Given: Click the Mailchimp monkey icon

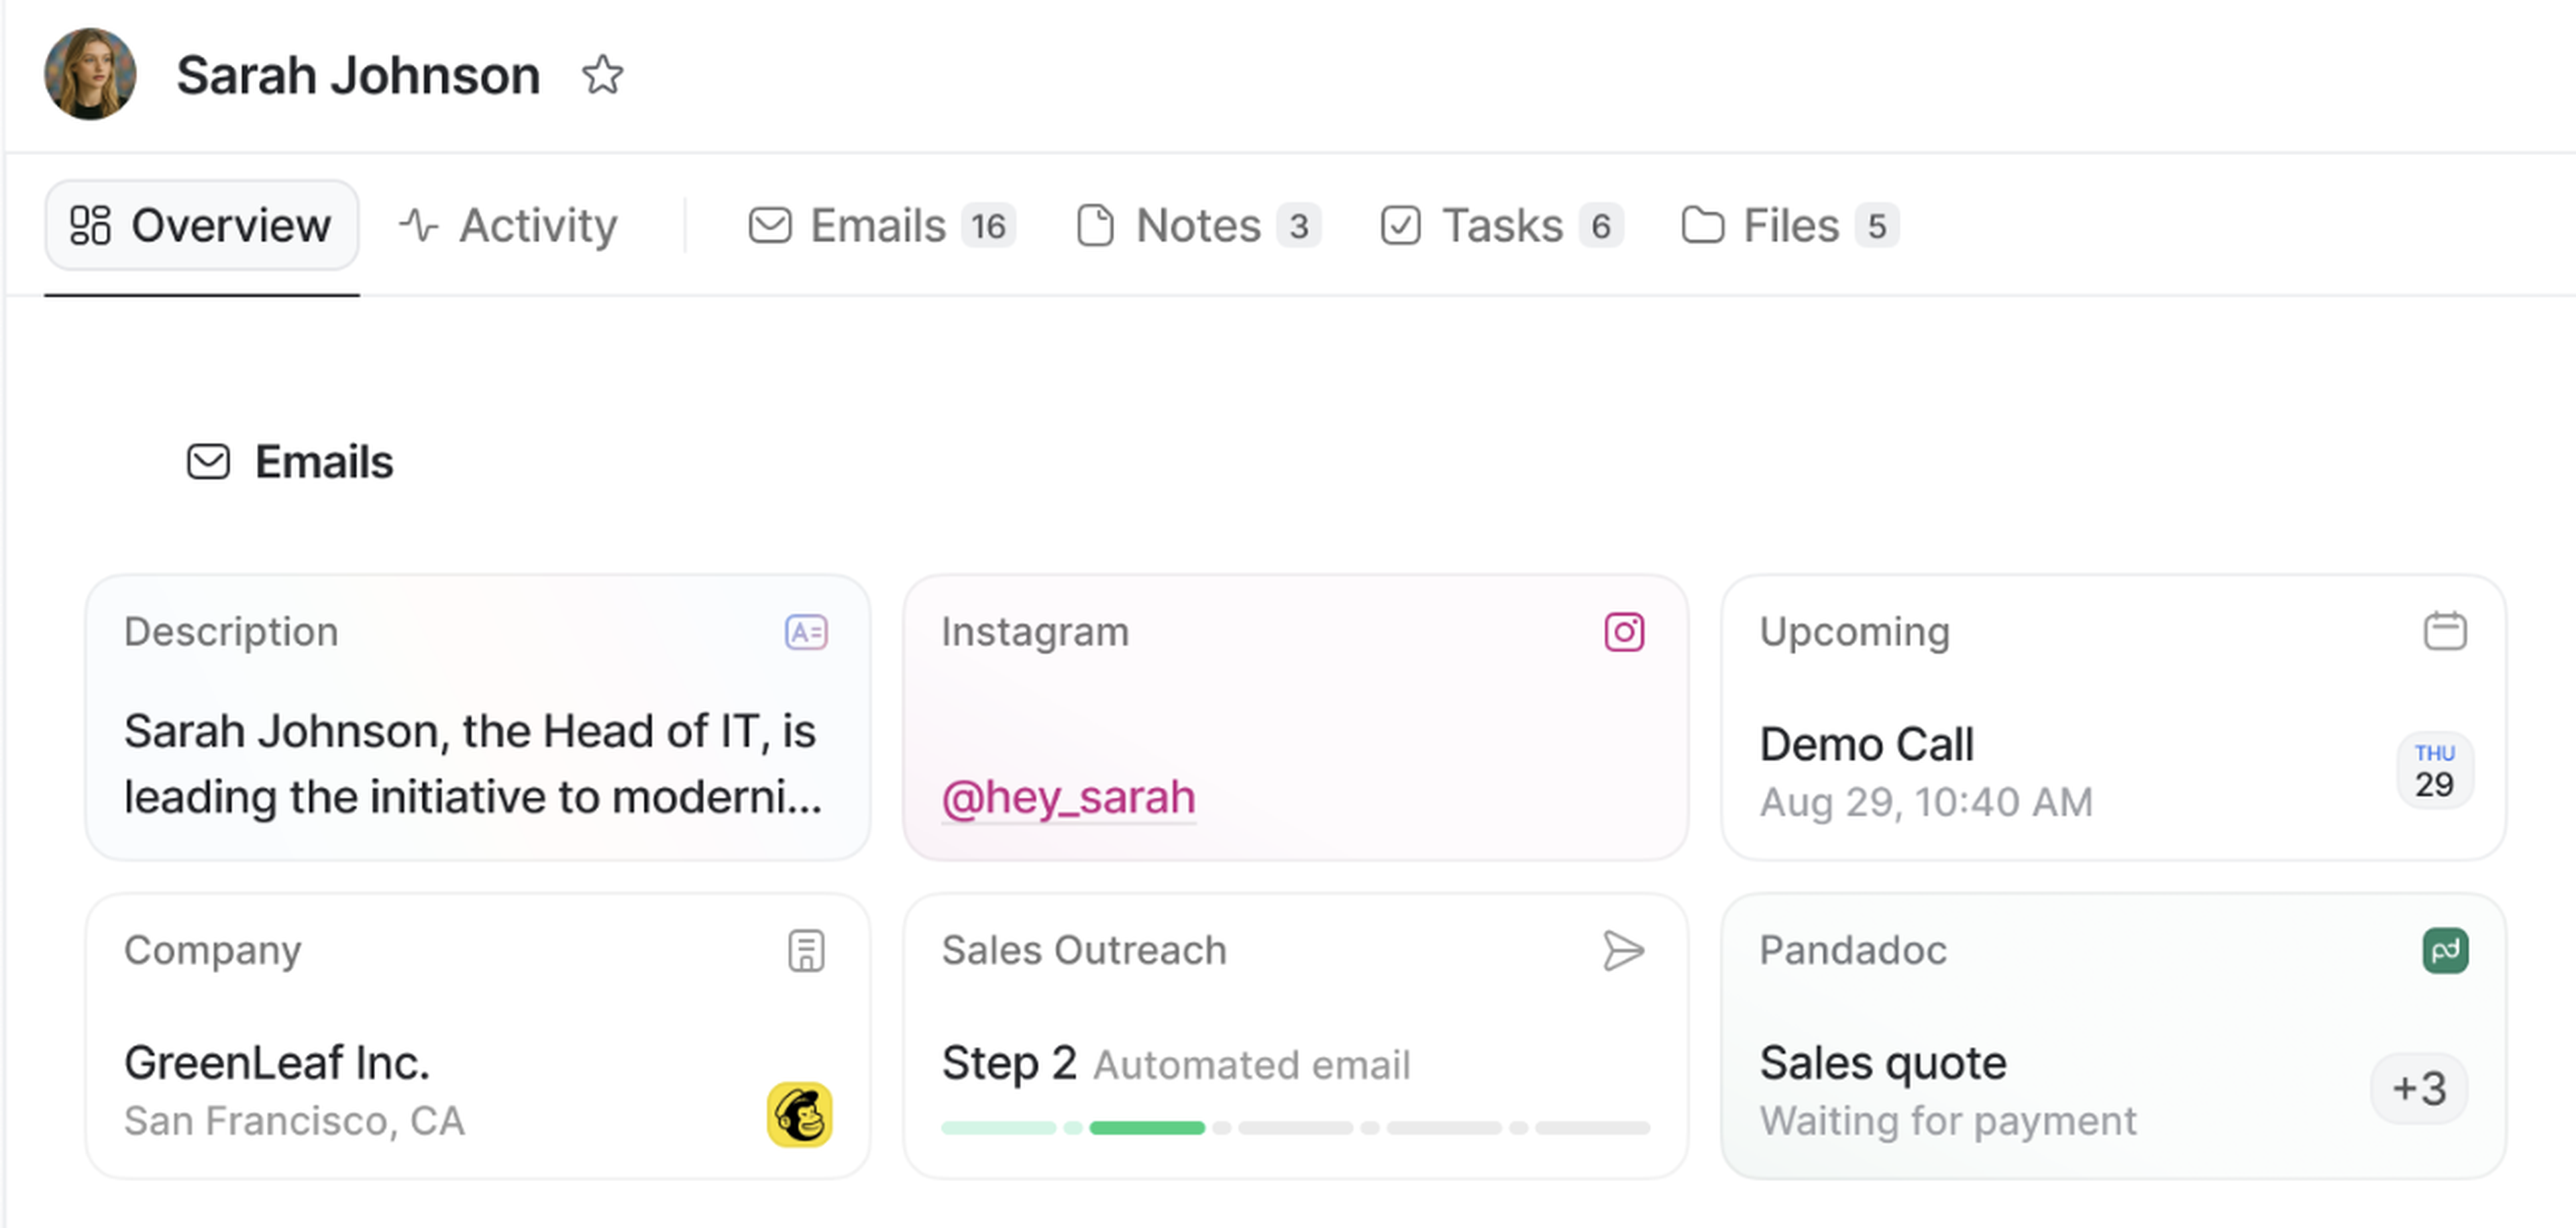Looking at the screenshot, I should coord(799,1114).
